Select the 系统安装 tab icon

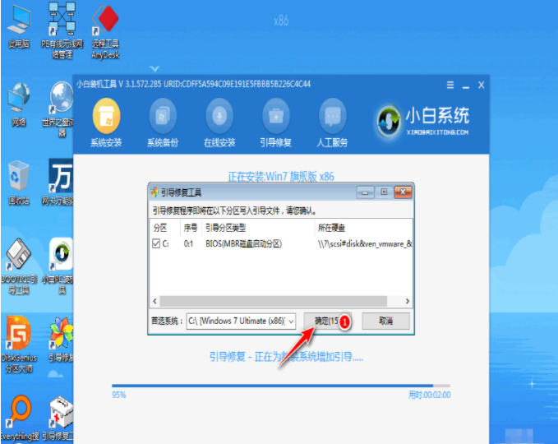pyautogui.click(x=106, y=123)
